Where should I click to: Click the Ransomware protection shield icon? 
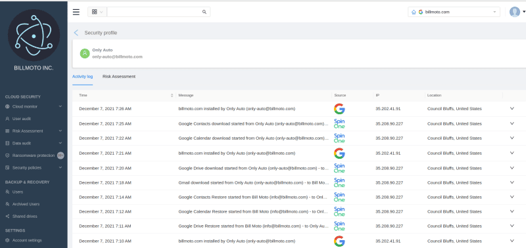click(7, 155)
